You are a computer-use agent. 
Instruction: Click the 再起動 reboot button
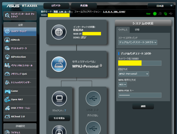[84, 6]
